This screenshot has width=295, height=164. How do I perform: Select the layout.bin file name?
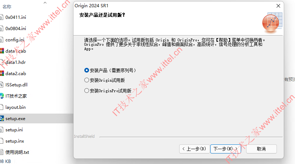pyautogui.click(x=16, y=107)
